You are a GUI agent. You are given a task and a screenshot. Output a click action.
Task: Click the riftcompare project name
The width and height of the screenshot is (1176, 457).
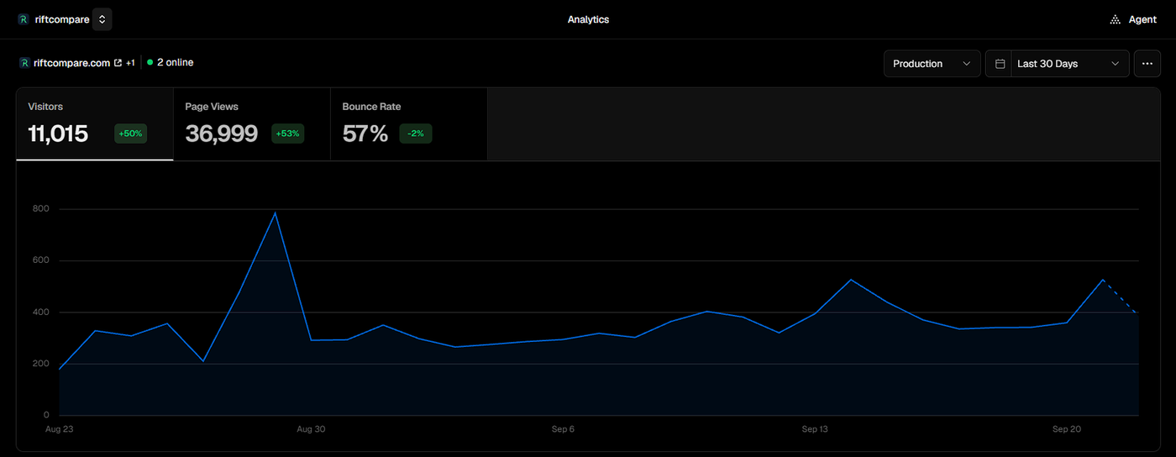coord(62,19)
